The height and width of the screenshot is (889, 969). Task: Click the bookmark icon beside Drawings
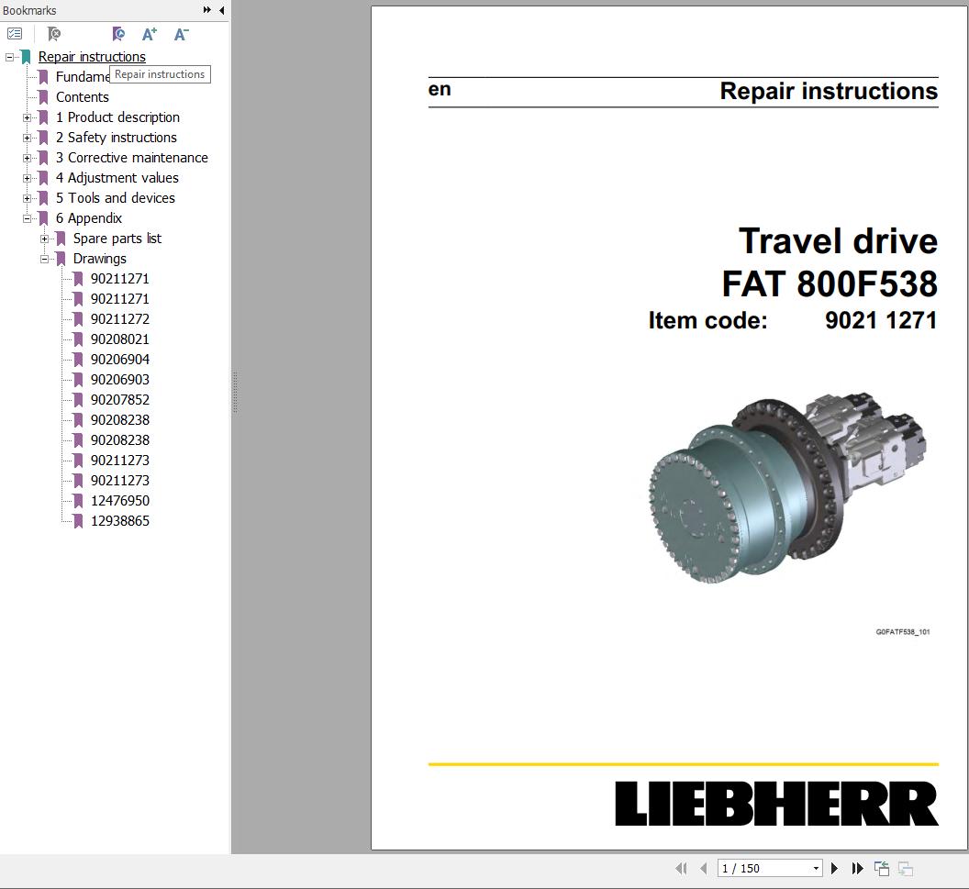point(61,258)
